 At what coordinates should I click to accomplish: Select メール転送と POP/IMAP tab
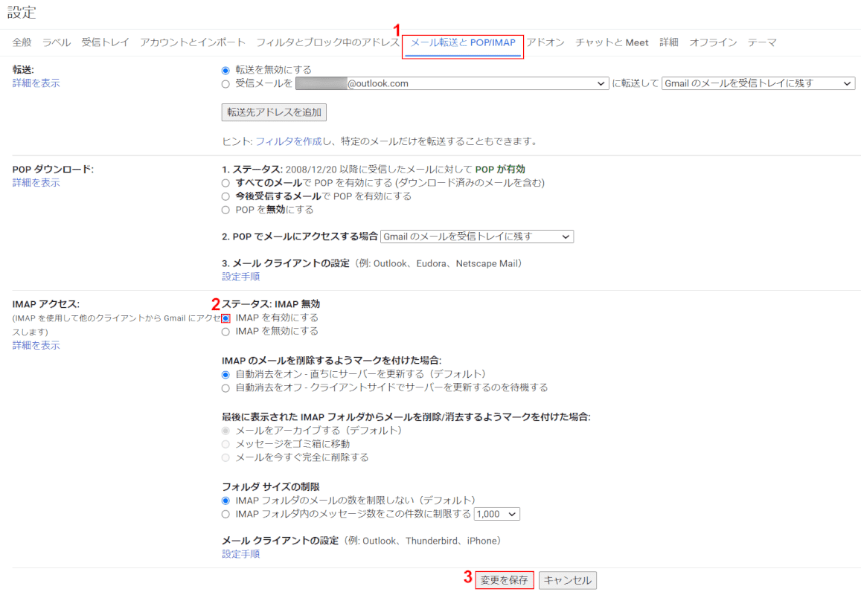tap(463, 42)
